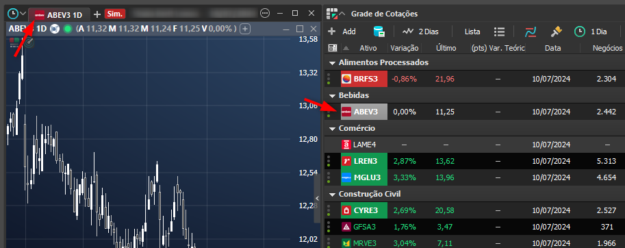
Task: Open the database list manager icon
Action: (379, 32)
